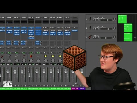Open the Bus 4 input slot dropdown
Viewport: 137px width, 103px height.
coord(46,28)
